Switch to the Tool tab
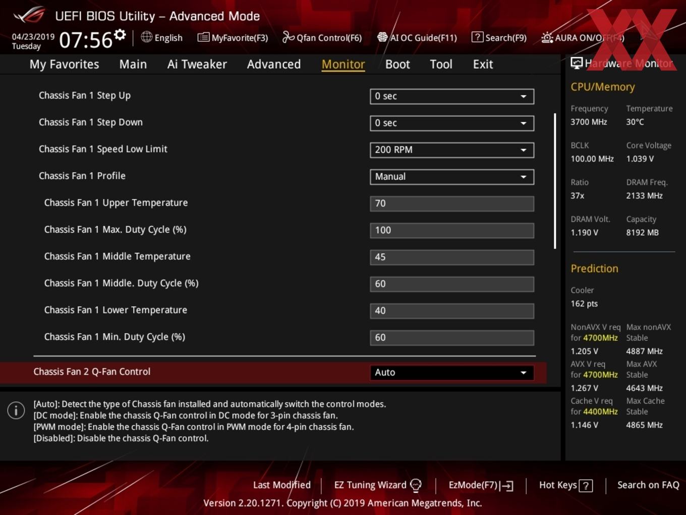686x515 pixels. (x=441, y=64)
